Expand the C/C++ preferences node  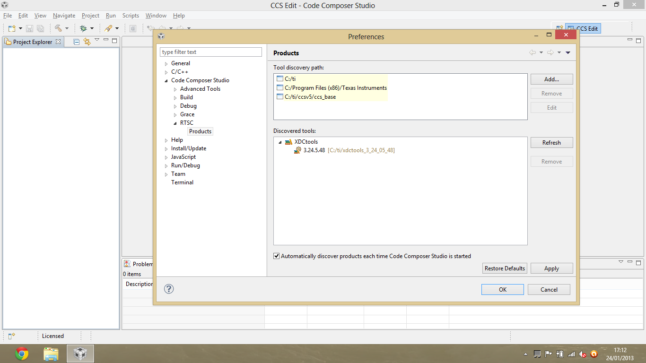click(x=166, y=72)
